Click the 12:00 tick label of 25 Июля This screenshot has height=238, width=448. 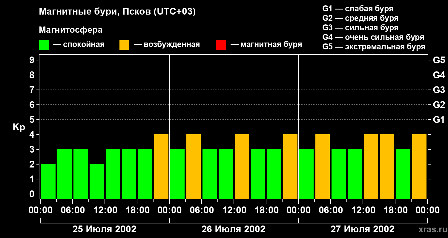point(105,210)
